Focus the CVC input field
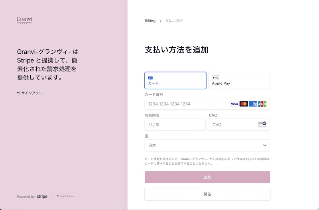The image size is (319, 210). [x=240, y=124]
